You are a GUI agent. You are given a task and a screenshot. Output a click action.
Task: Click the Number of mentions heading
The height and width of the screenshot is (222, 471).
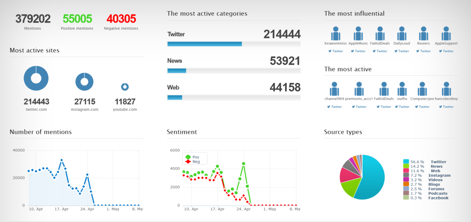click(x=40, y=132)
